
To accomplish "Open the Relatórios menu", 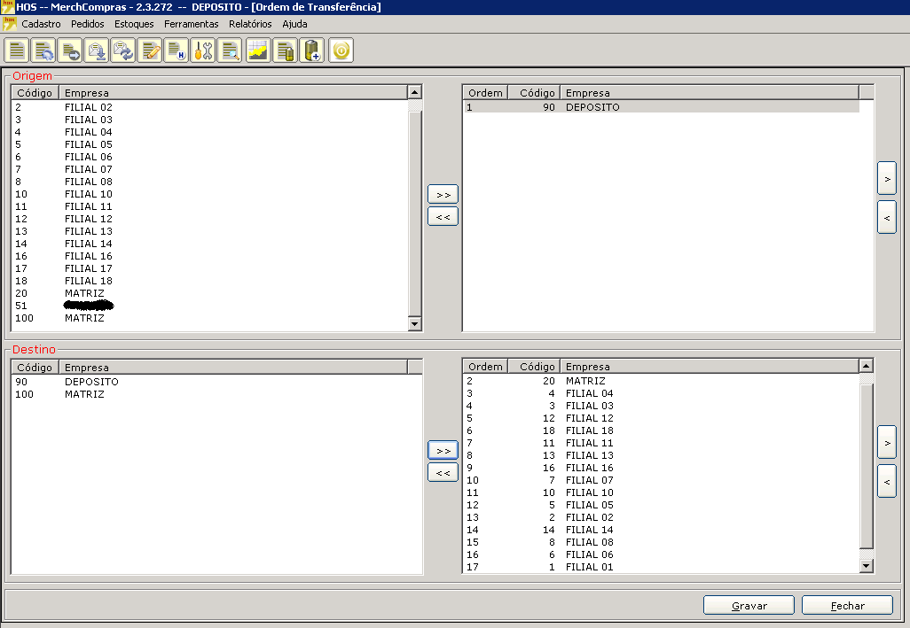I will click(250, 24).
